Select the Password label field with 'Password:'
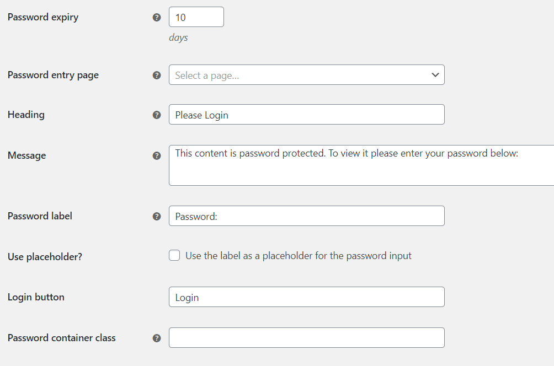The width and height of the screenshot is (554, 366). click(307, 216)
